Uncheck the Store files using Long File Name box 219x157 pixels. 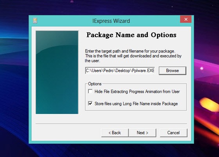pos(90,103)
